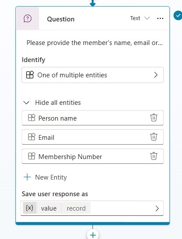Viewport: 182px width, 239px height.
Task: Click the plus icon beside New Entity
Action: click(27, 177)
